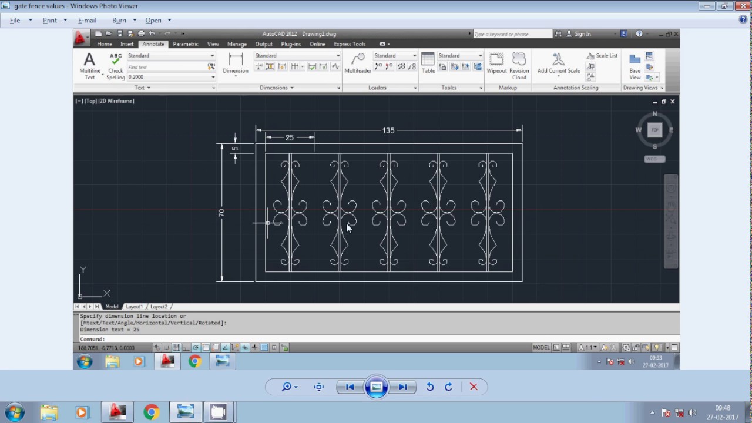Viewport: 752px width, 423px height.
Task: Select the Quick Dimension icon
Action: [x=282, y=66]
